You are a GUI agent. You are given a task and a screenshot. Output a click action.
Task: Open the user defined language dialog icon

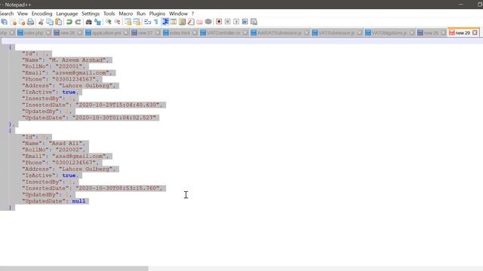coord(174,22)
